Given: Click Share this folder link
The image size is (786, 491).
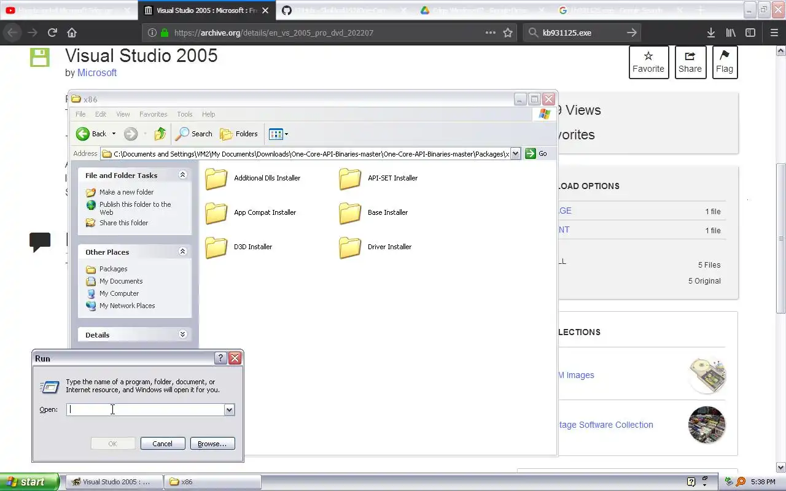Looking at the screenshot, I should coord(123,223).
